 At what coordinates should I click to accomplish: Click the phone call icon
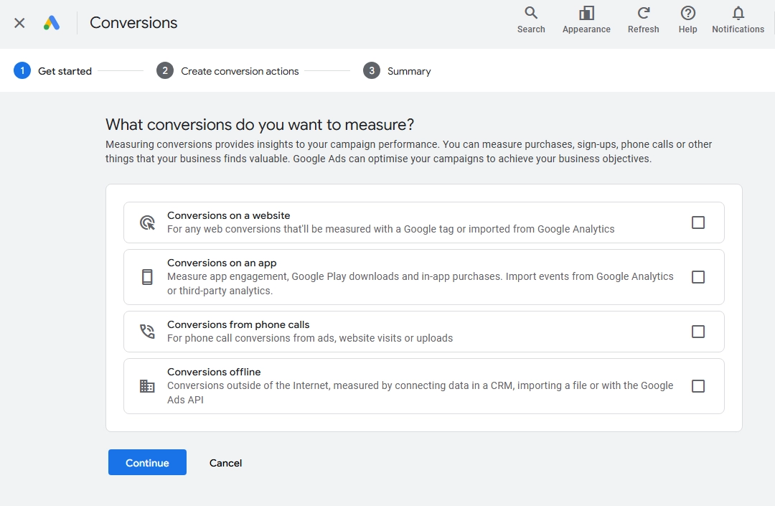(x=147, y=332)
